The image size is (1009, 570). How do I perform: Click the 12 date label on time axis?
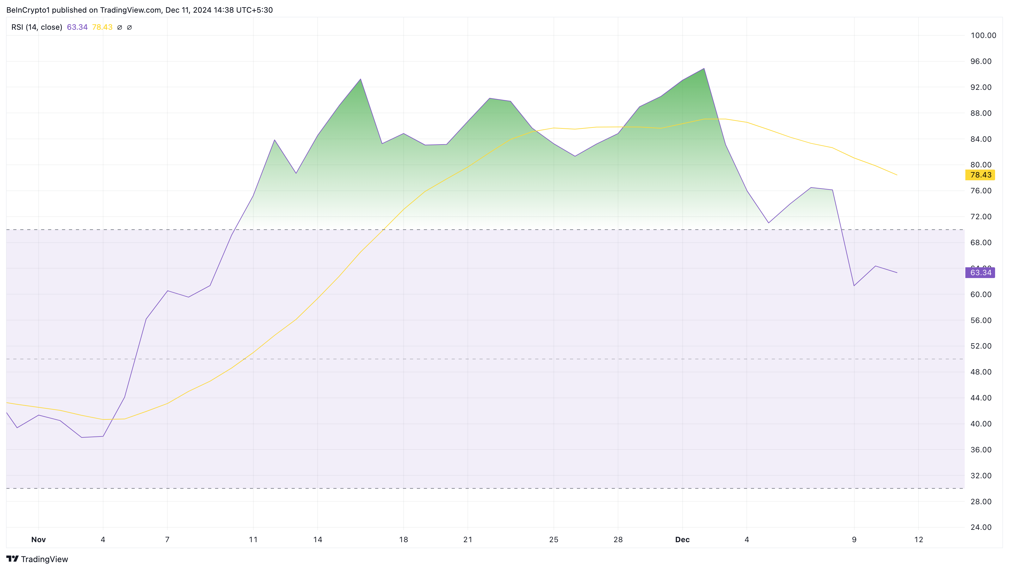[919, 539]
